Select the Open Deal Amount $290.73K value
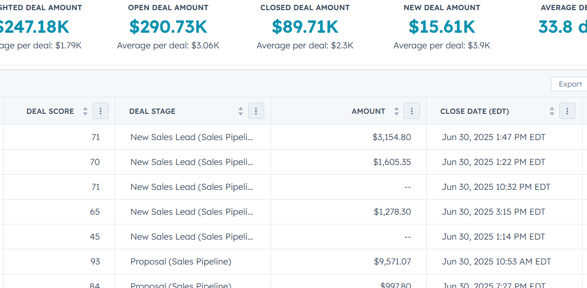587x288 pixels. (168, 27)
